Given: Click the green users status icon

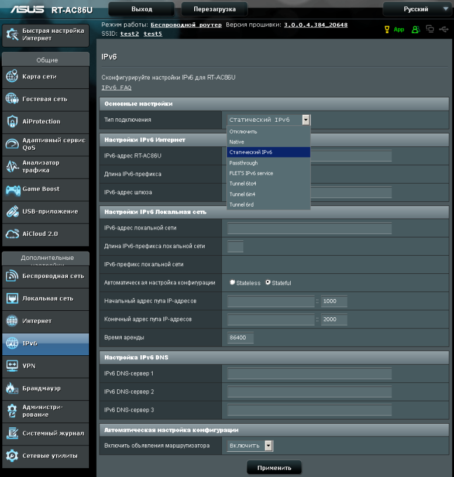Looking at the screenshot, I should [415, 29].
